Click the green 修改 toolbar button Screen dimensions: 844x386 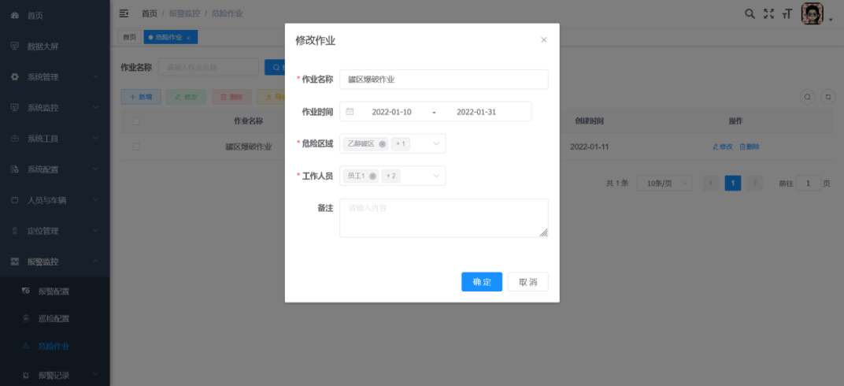[187, 97]
